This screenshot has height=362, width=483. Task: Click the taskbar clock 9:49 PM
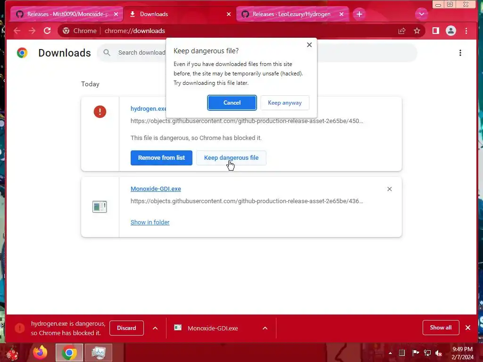462,353
